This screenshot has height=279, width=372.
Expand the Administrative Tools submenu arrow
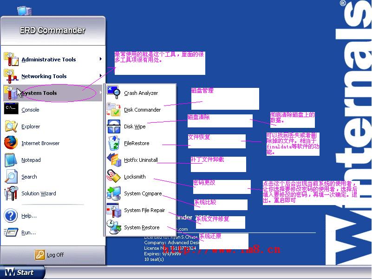click(101, 59)
